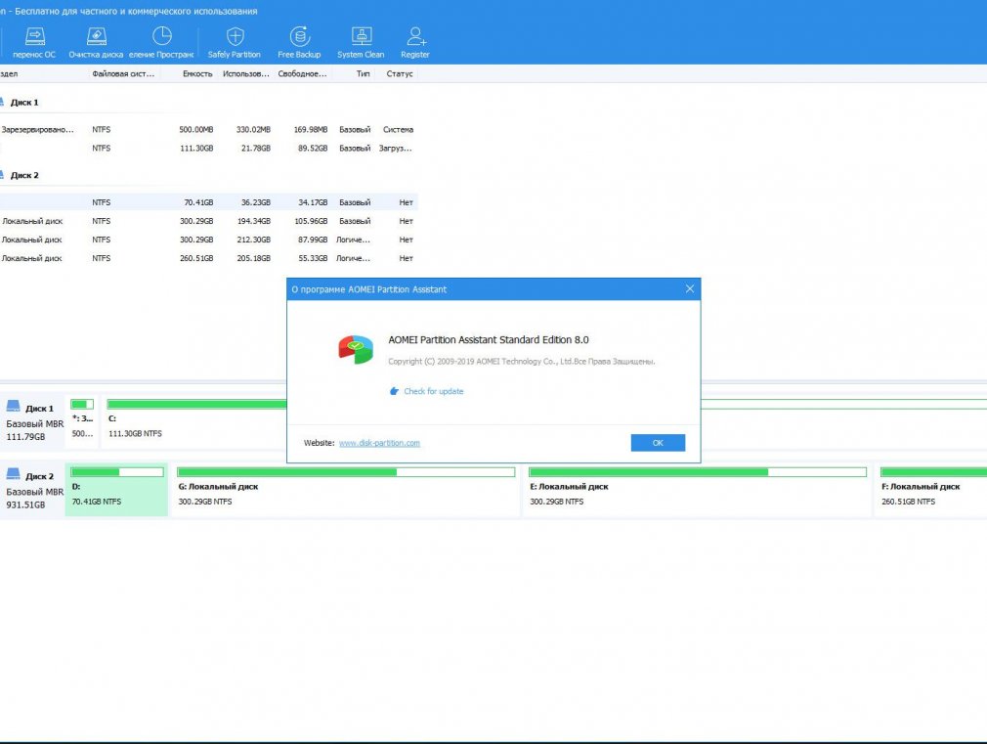Viewport: 987px width, 744px height.
Task: Start the Safely Partition tool
Action: [235, 42]
